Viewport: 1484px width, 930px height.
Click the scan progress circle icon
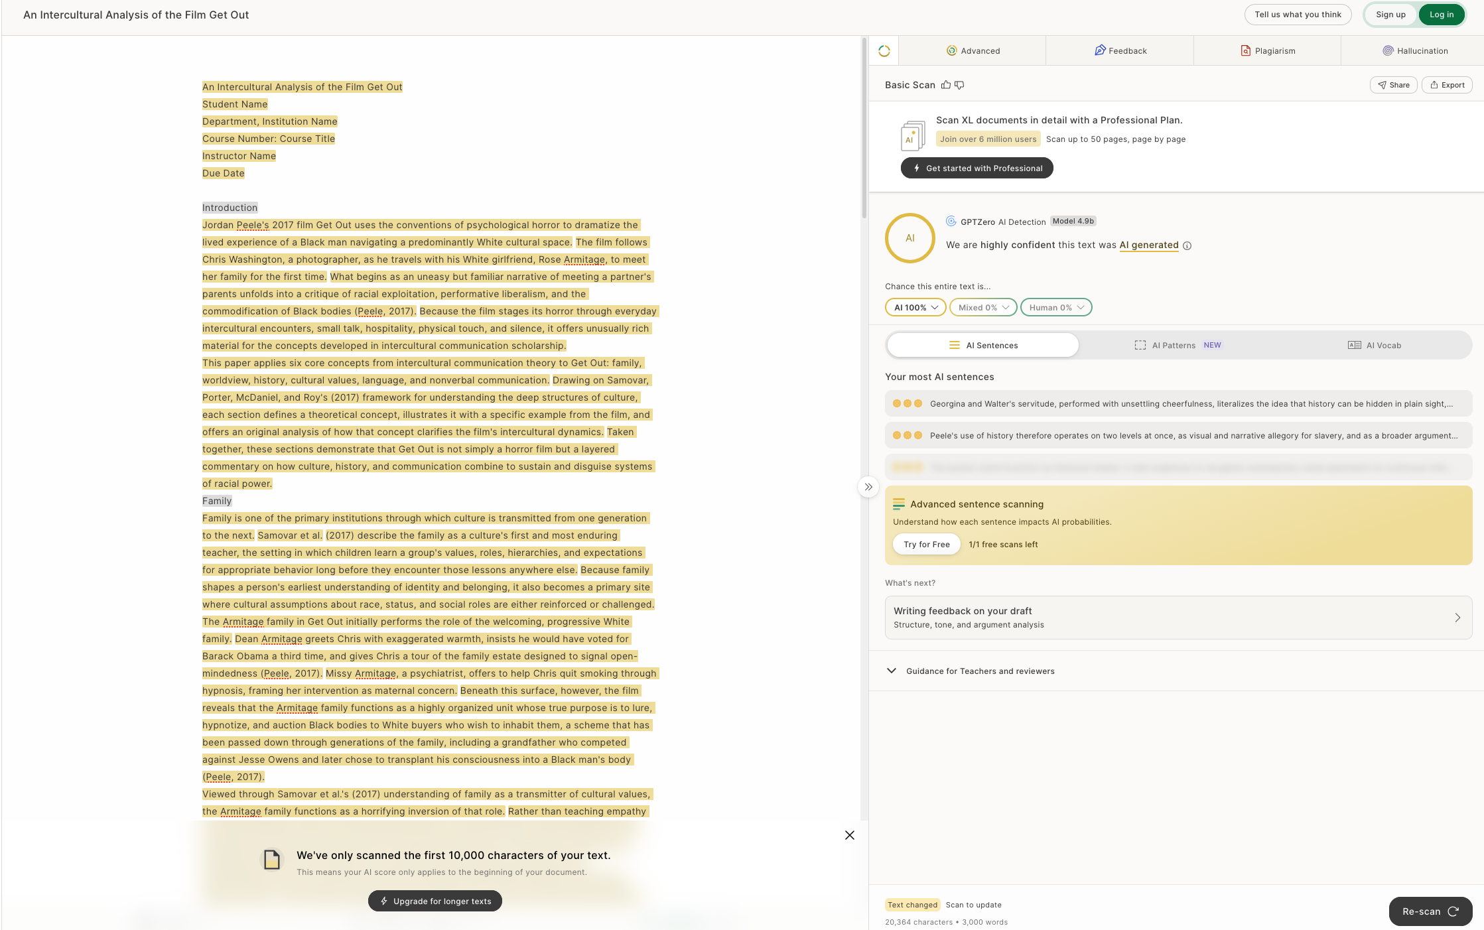(884, 51)
